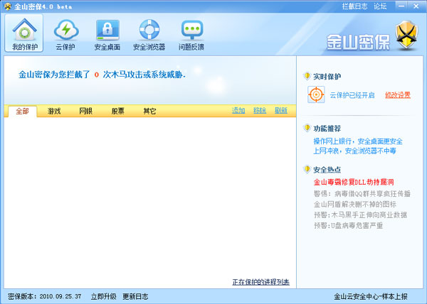
Task: Open 更新日志 in status bar
Action: click(x=135, y=296)
